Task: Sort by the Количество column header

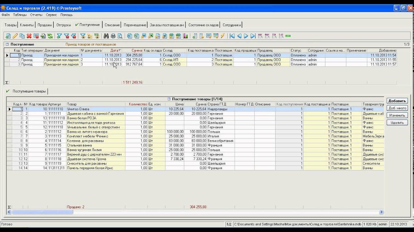Action: 136,104
